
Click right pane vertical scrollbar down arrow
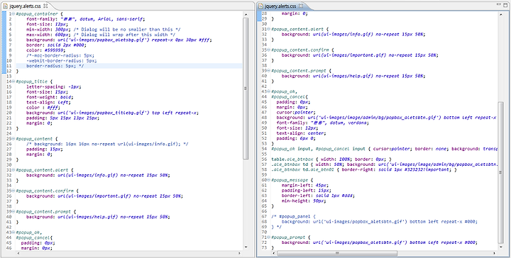click(501, 247)
